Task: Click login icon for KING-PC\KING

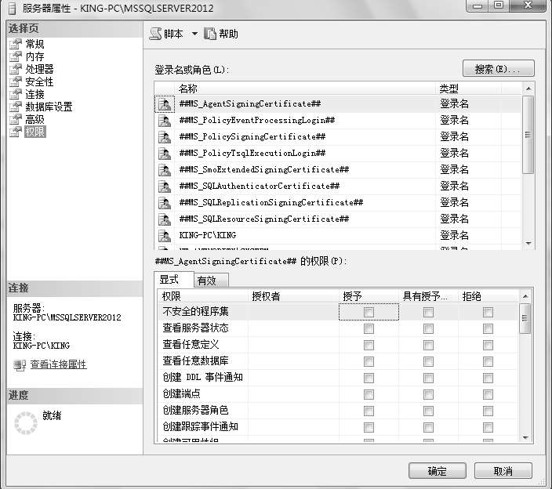Action: (165, 235)
